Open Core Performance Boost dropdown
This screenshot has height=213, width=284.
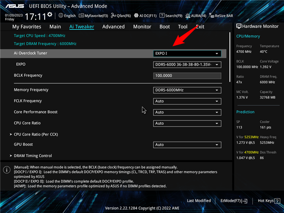187,112
